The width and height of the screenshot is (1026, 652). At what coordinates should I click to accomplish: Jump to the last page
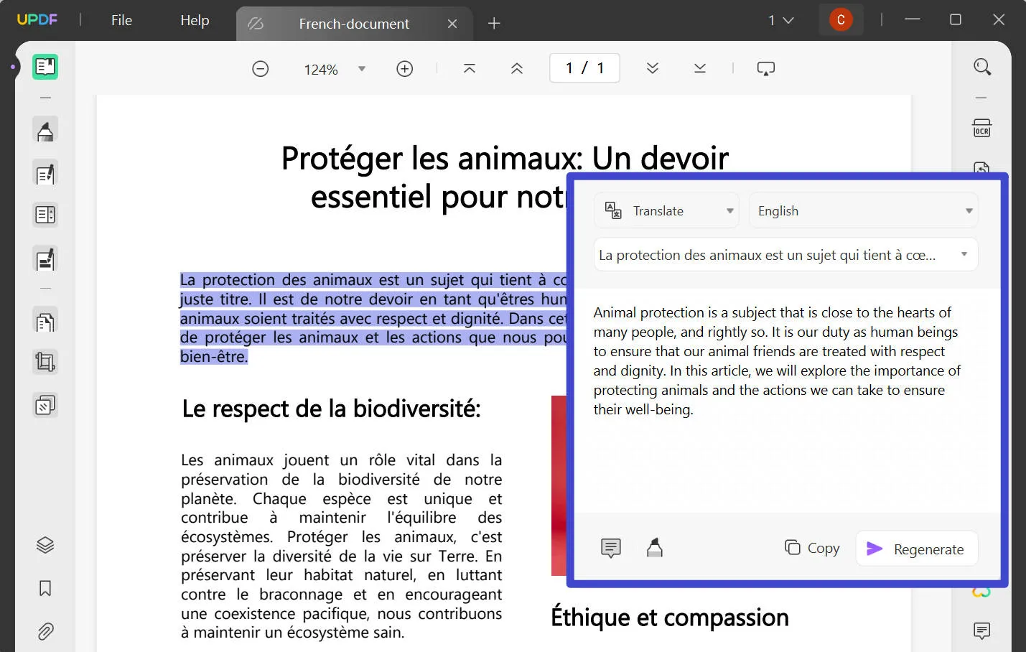[700, 67]
